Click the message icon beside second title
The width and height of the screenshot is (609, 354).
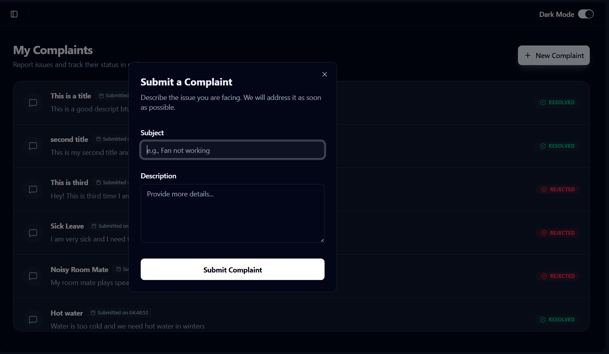pyautogui.click(x=33, y=146)
